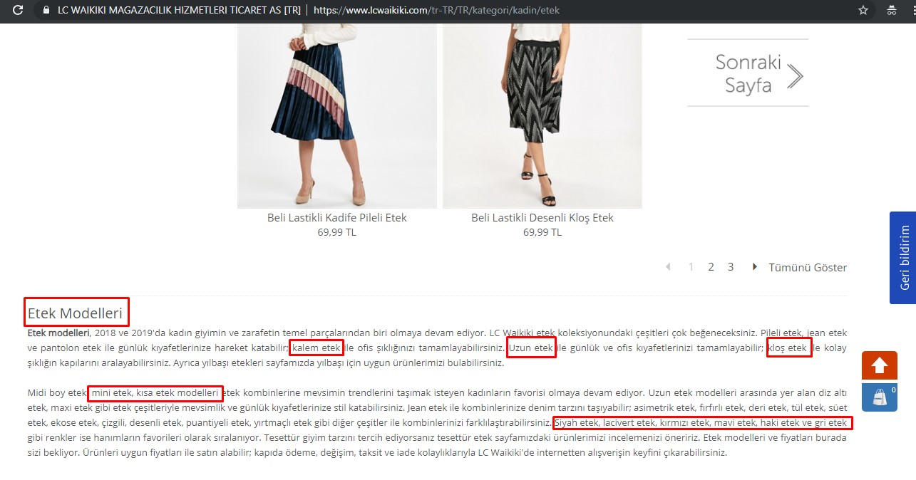This screenshot has height=480, width=916.
Task: Click the Tümünü Göster link
Action: (x=808, y=268)
